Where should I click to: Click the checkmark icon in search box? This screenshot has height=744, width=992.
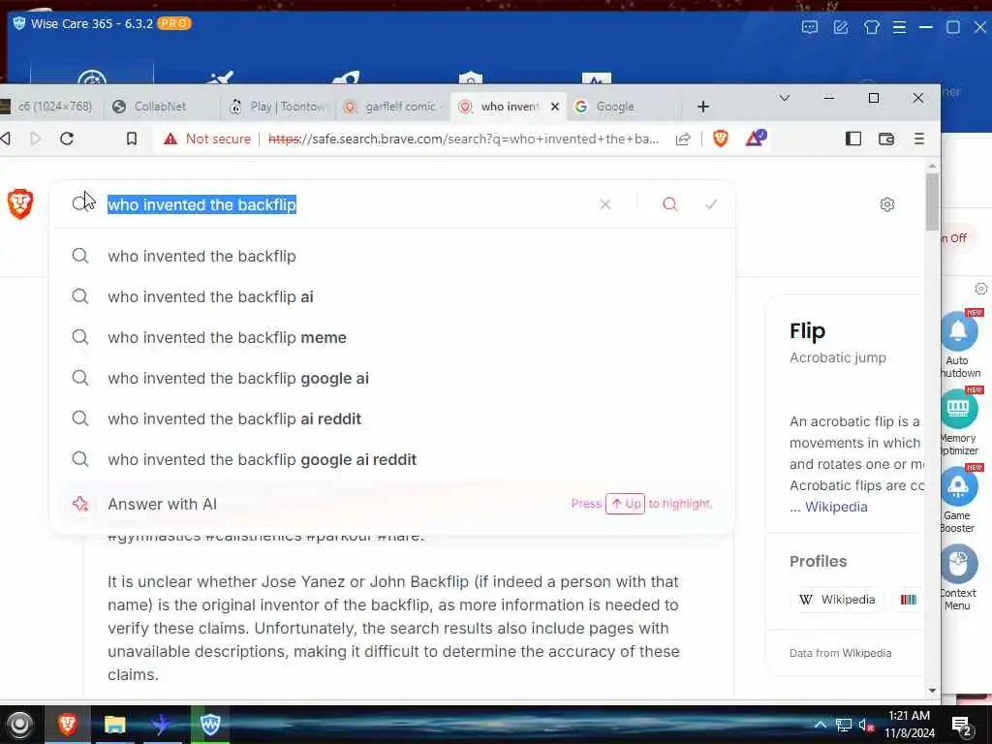point(711,204)
